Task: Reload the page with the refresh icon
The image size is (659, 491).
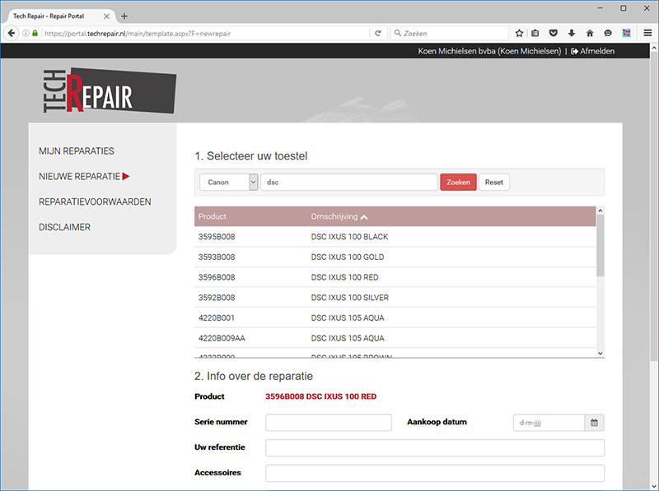Action: point(378,33)
